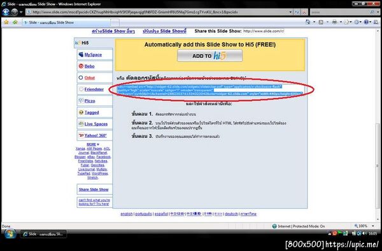Click the Add to Favorites icon
The image size is (382, 251).
click(15, 22)
